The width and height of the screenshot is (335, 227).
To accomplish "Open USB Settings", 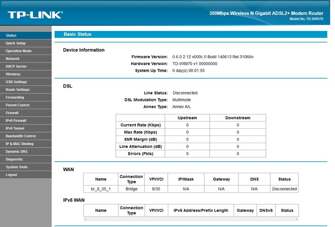I will click(x=26, y=82).
